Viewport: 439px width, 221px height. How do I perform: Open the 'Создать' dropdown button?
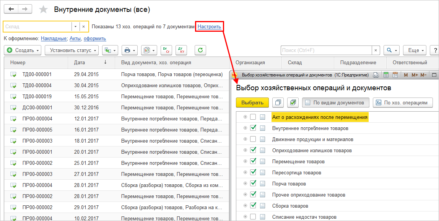(x=23, y=50)
